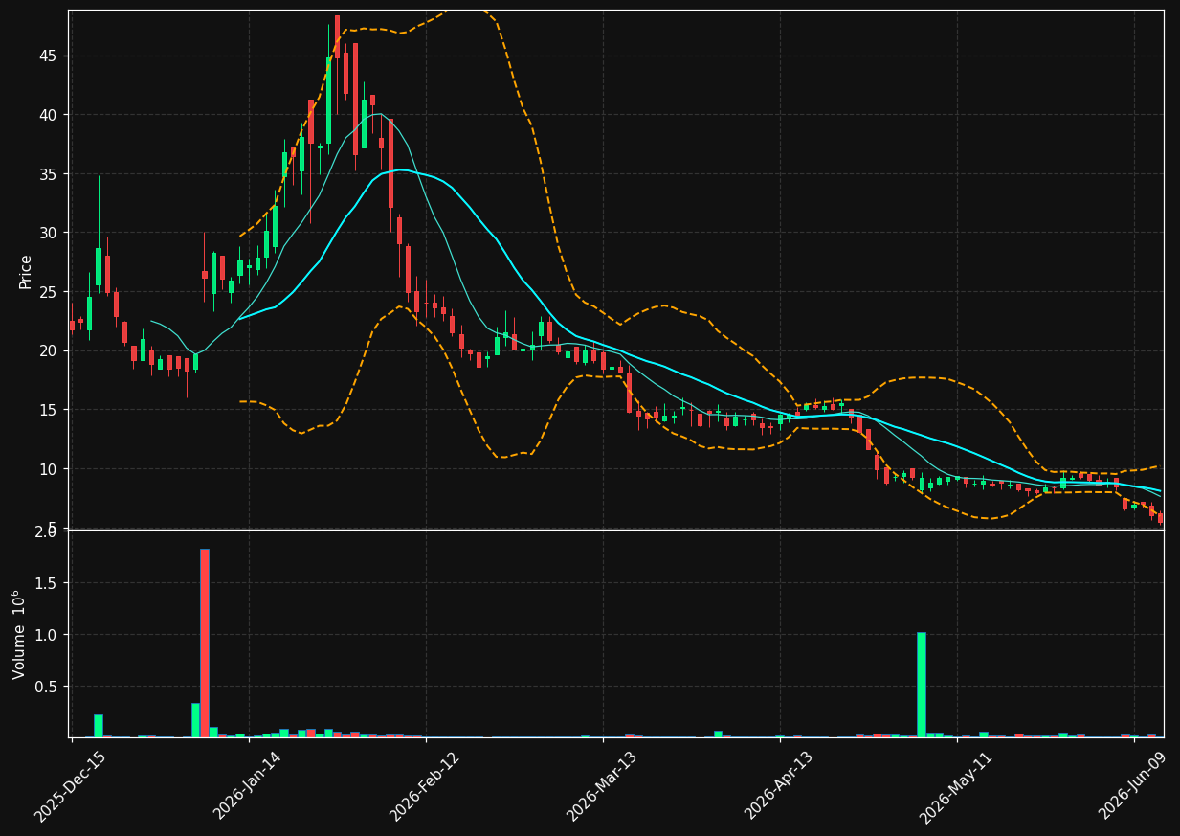Click the 2026-Jan-14 date label
Image resolution: width=1180 pixels, height=836 pixels.
click(x=247, y=786)
